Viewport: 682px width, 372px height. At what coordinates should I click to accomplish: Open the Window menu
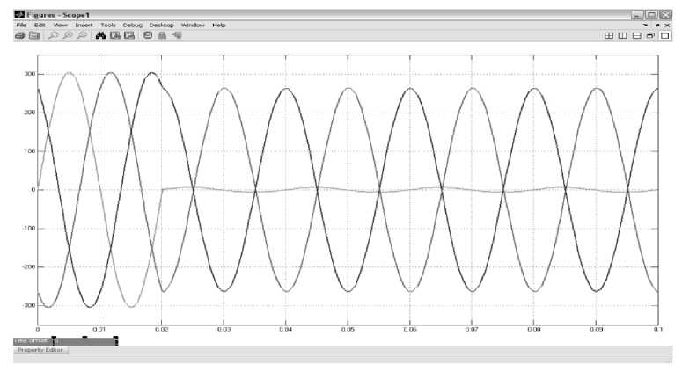[x=193, y=26]
